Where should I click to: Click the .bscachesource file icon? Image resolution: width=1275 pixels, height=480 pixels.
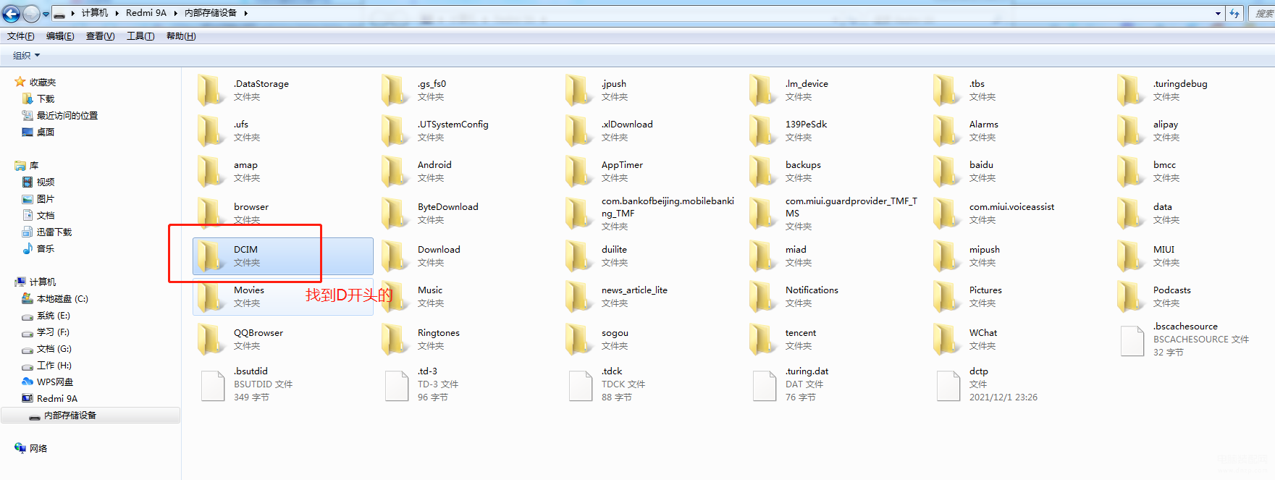click(1132, 341)
